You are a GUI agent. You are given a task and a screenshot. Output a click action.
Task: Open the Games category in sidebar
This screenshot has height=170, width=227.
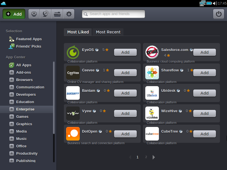click(x=22, y=116)
